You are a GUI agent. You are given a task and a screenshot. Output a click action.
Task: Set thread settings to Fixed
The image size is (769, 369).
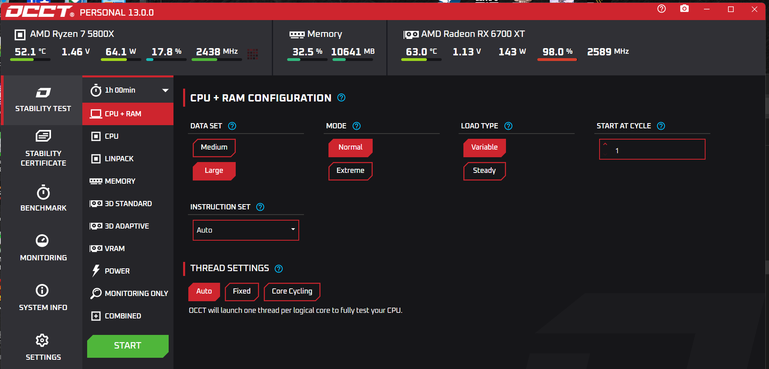point(242,292)
